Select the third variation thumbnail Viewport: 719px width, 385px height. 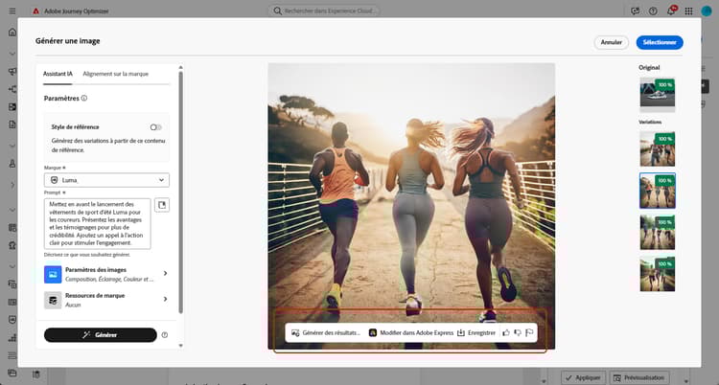point(657,232)
